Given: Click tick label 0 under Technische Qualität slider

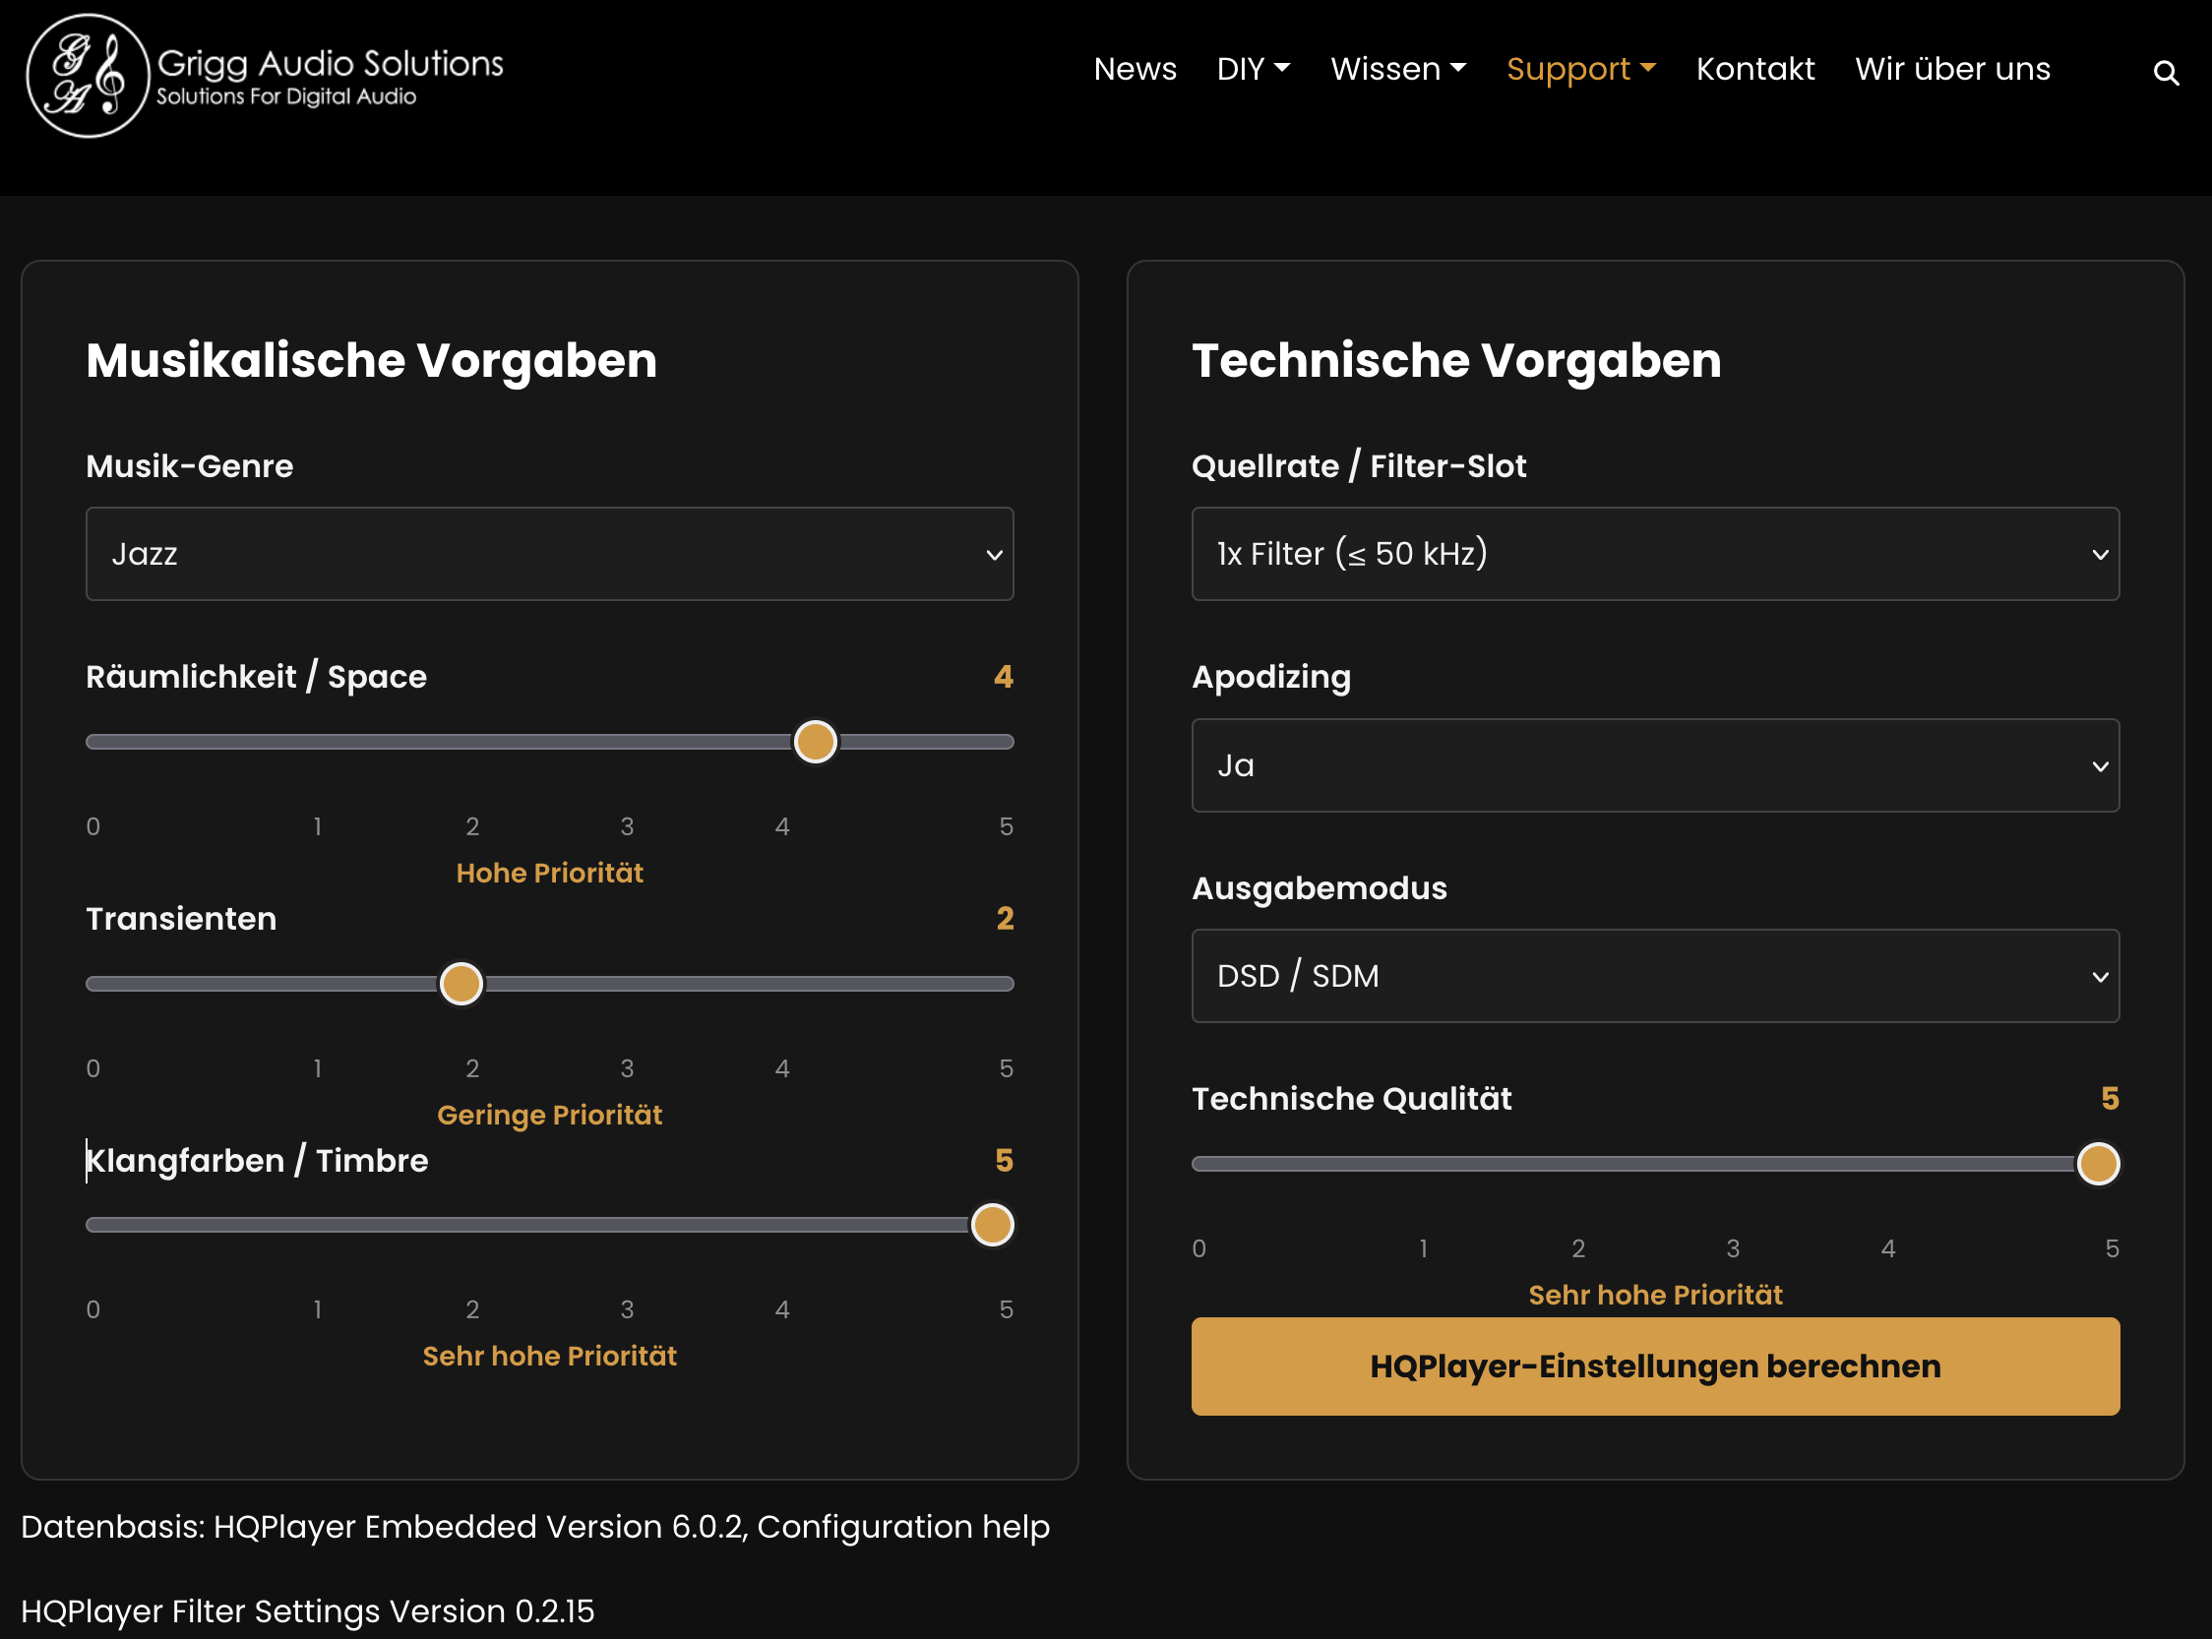Looking at the screenshot, I should (x=1198, y=1248).
